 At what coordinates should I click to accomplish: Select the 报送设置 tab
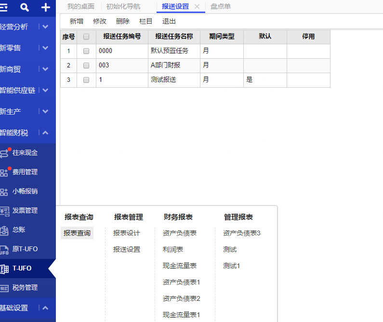[x=175, y=6]
